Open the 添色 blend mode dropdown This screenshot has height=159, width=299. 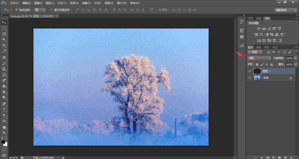(x=259, y=58)
